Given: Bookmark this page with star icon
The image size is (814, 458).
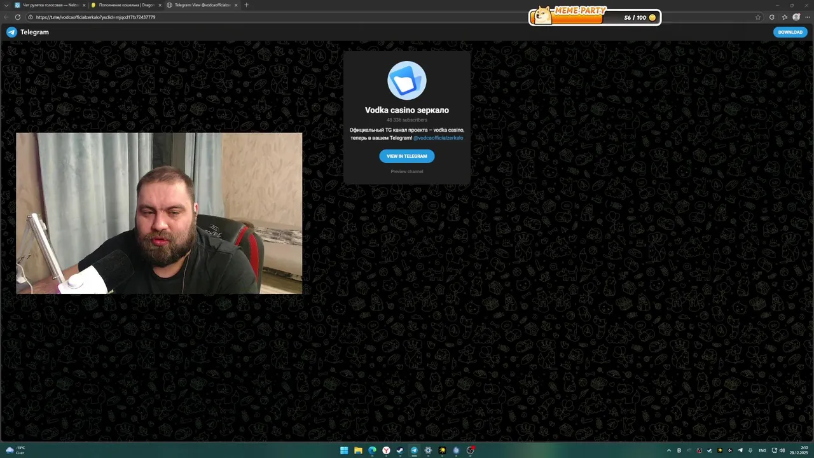Looking at the screenshot, I should pyautogui.click(x=758, y=17).
